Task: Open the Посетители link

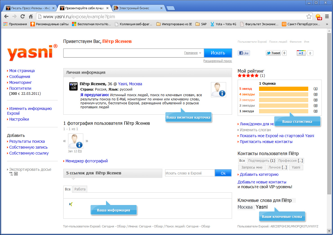Action: click(20, 89)
